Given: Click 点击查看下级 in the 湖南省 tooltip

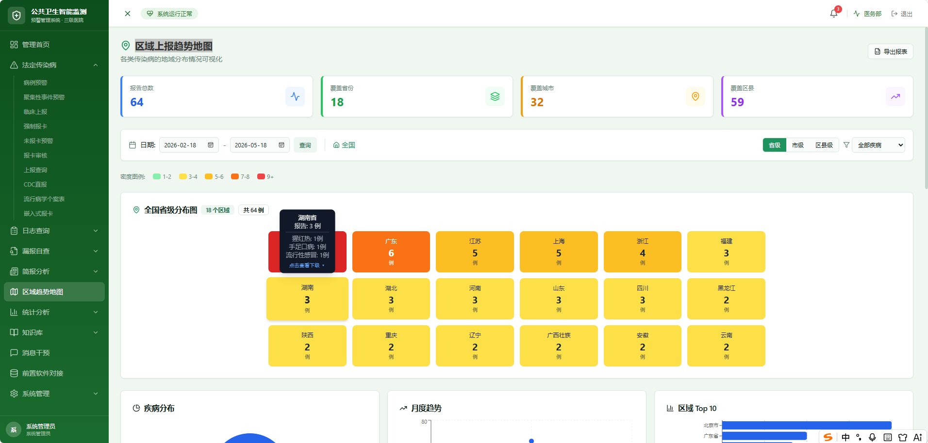Looking at the screenshot, I should (306, 266).
